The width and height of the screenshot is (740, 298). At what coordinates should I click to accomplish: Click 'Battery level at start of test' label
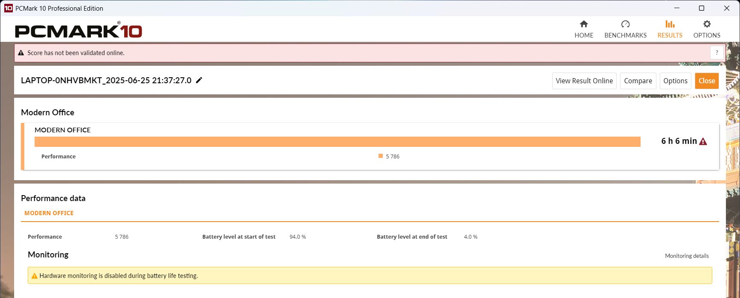coord(239,237)
